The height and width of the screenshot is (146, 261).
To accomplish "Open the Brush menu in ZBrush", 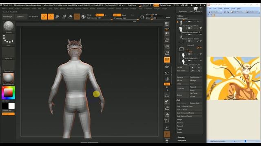I will coord(11,9).
